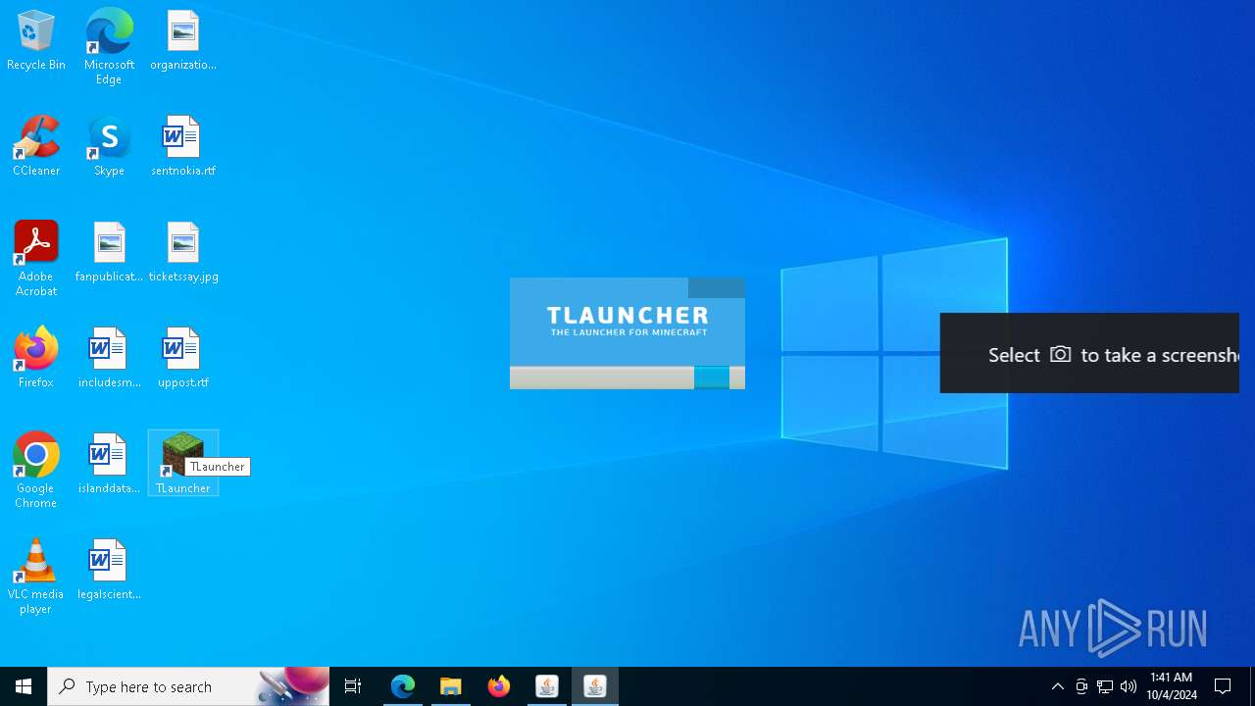Select the Skype desktop shortcut
Screen dimensions: 1255x706
coord(109,147)
